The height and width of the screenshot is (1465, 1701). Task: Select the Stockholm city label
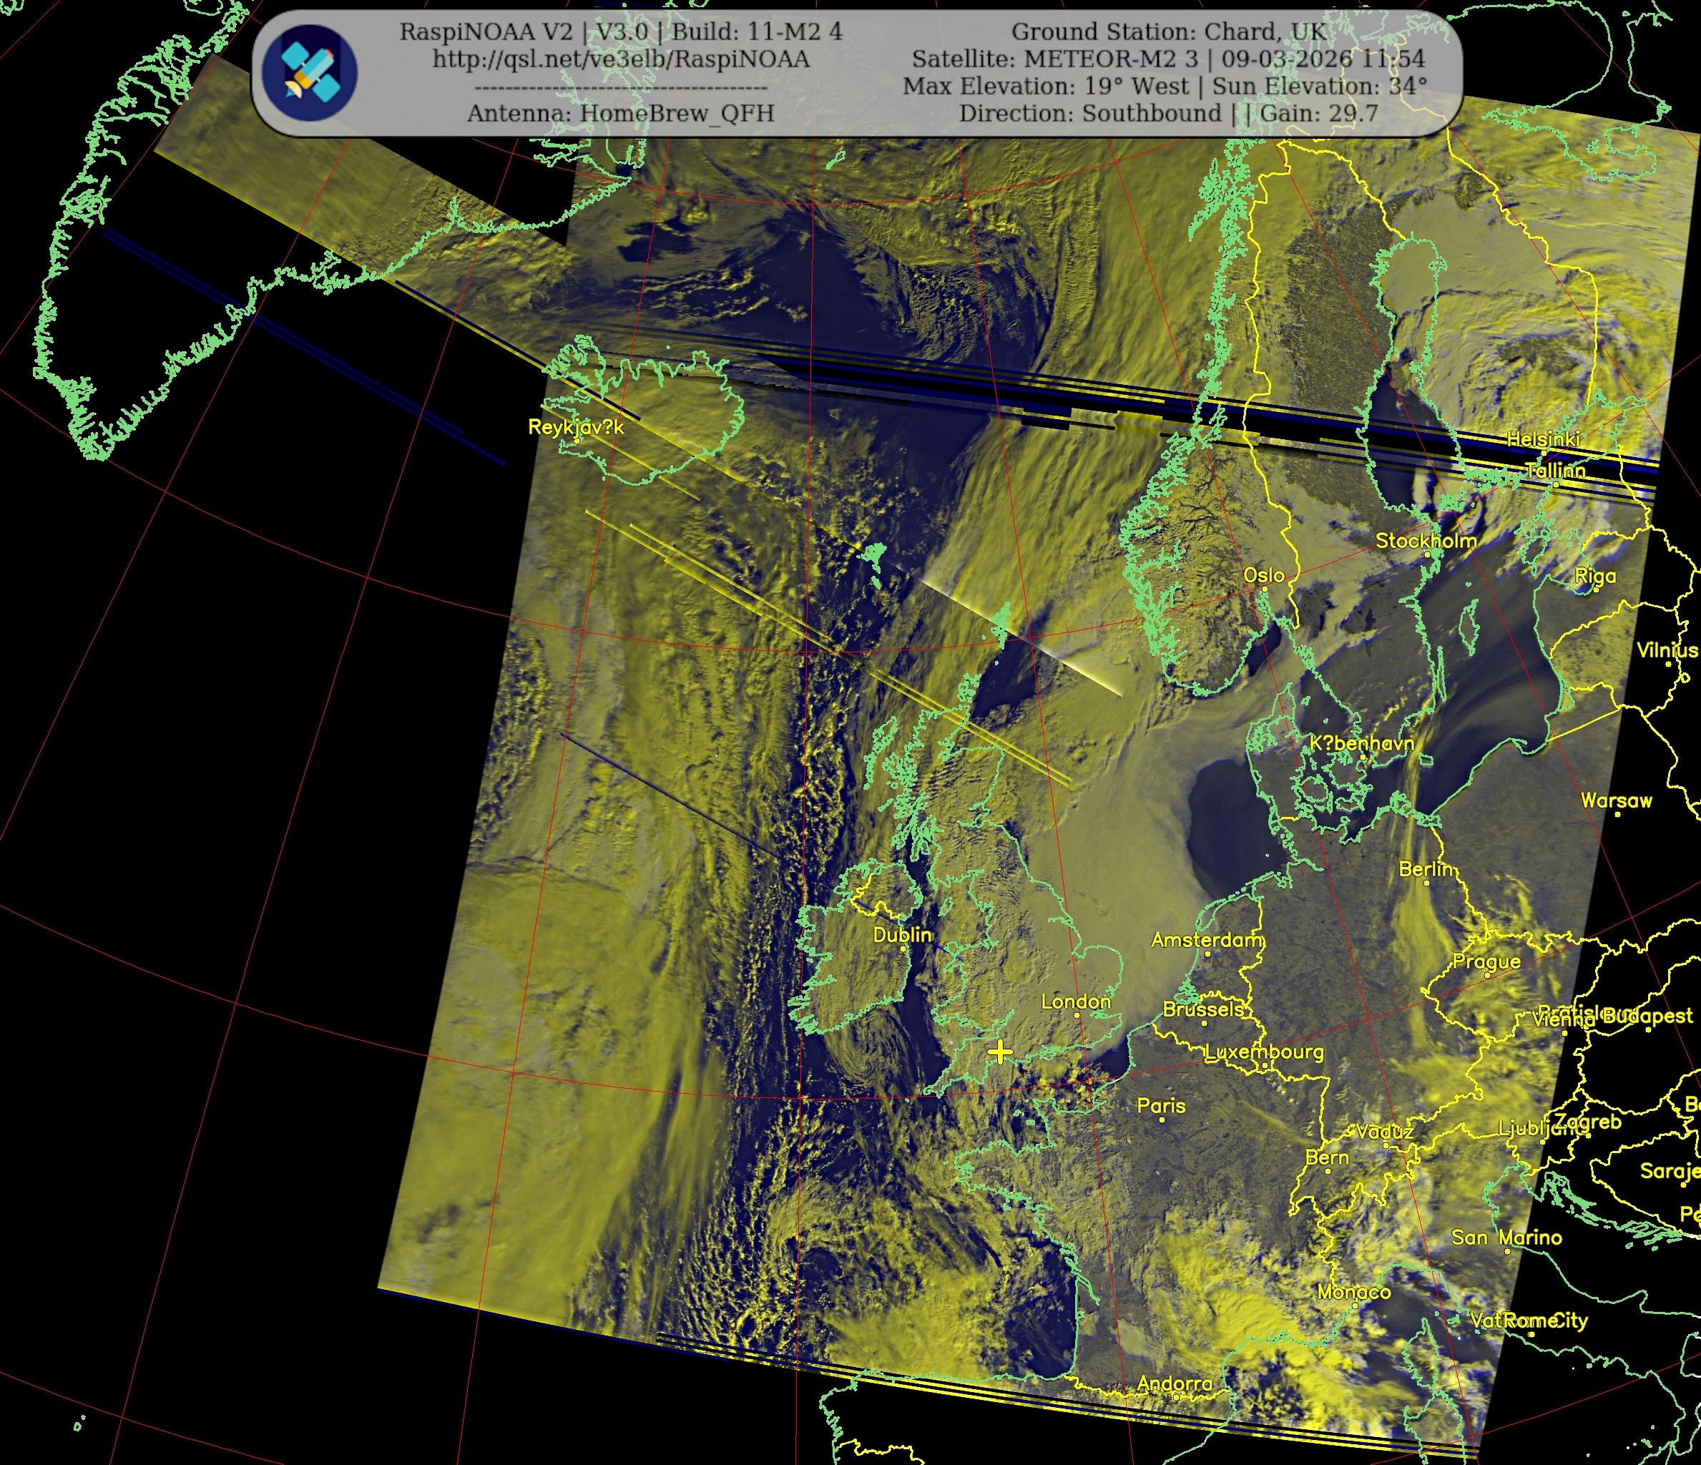pos(1426,540)
